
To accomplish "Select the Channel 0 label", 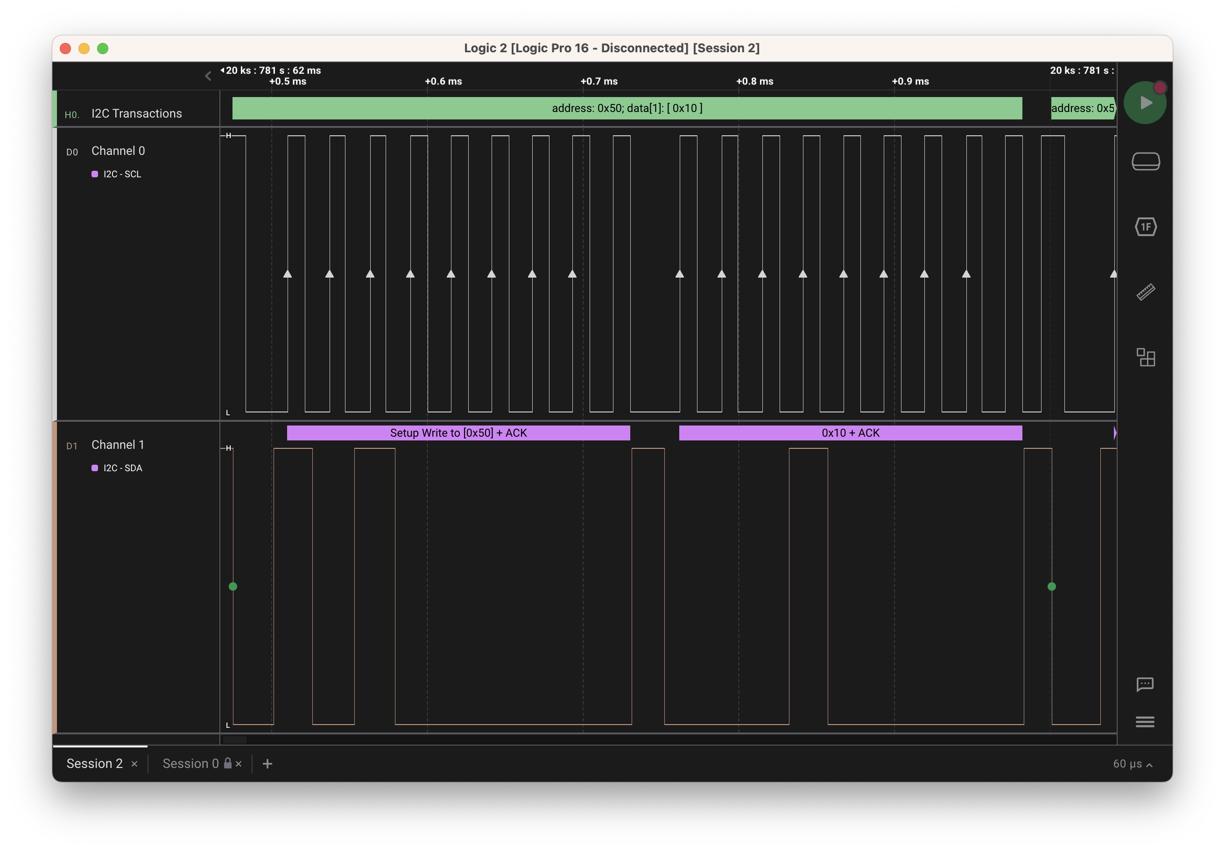I will pyautogui.click(x=118, y=151).
